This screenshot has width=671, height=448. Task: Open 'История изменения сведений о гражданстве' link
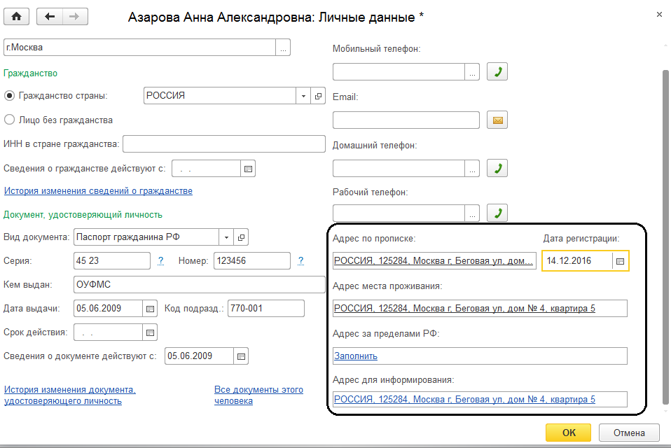pos(98,191)
